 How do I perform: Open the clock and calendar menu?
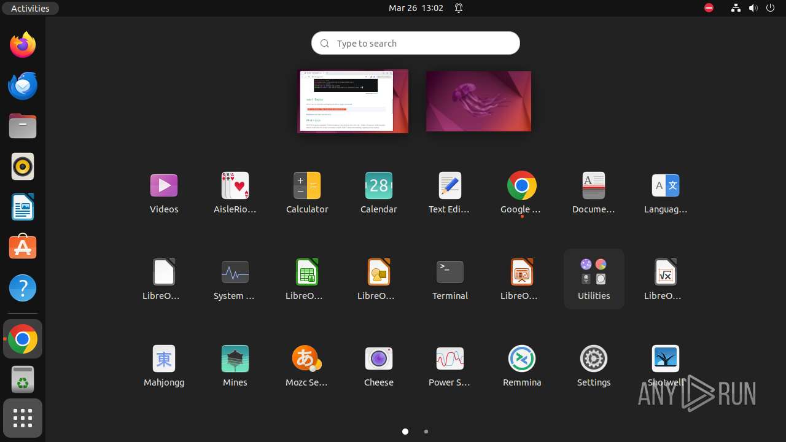tap(416, 8)
